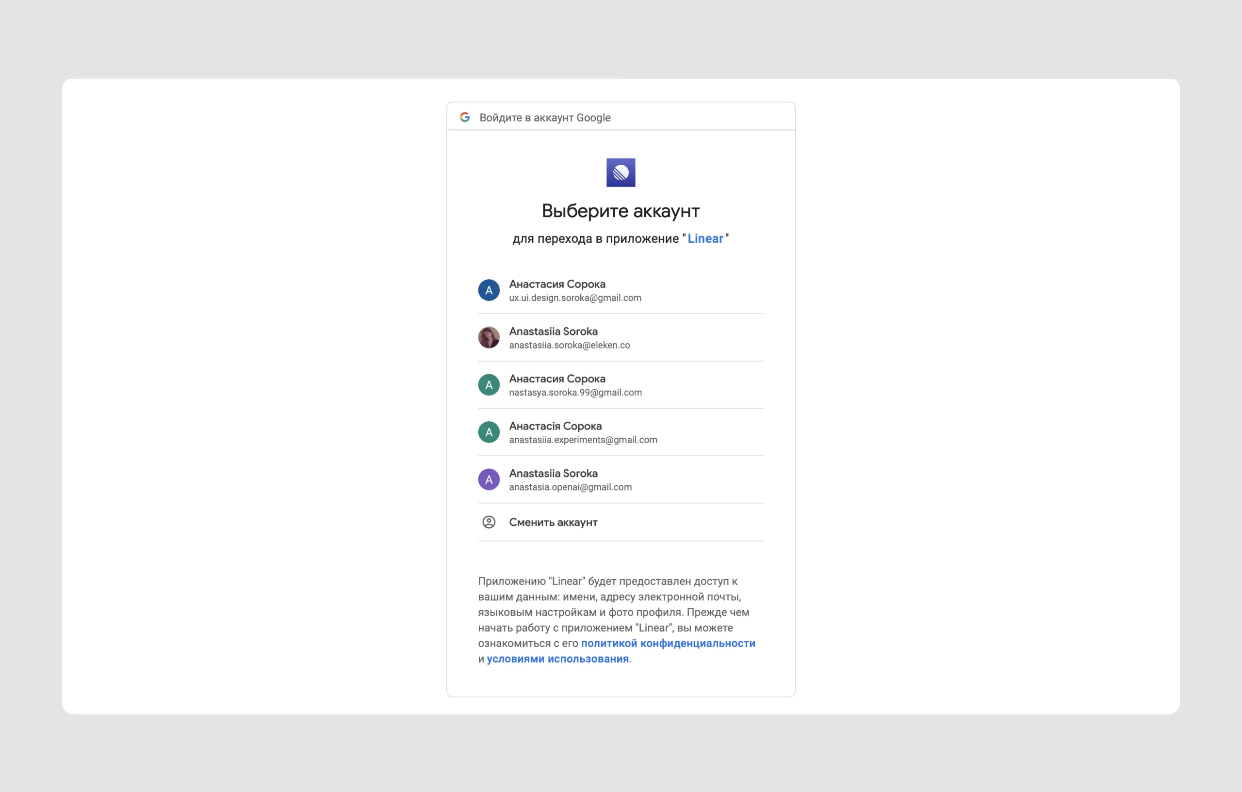Click the teal A avatar for anastasiia.experiments
The height and width of the screenshot is (792, 1242).
pyautogui.click(x=489, y=432)
